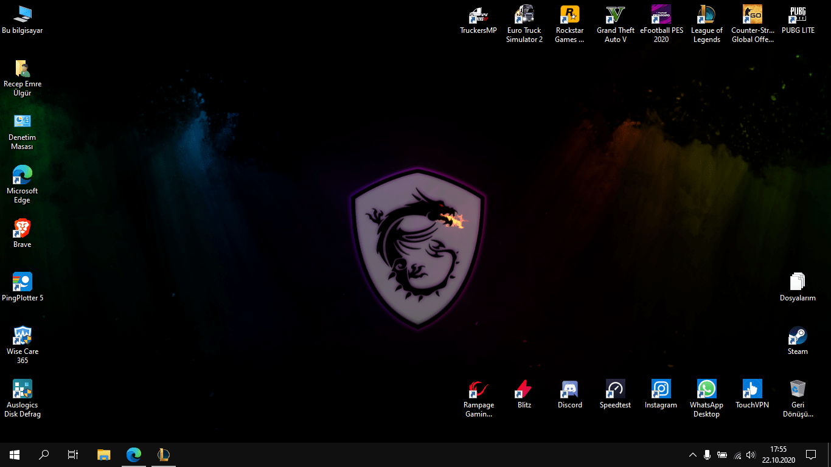Select the Steam shortcut
Screen dimensions: 831x467
pos(798,341)
